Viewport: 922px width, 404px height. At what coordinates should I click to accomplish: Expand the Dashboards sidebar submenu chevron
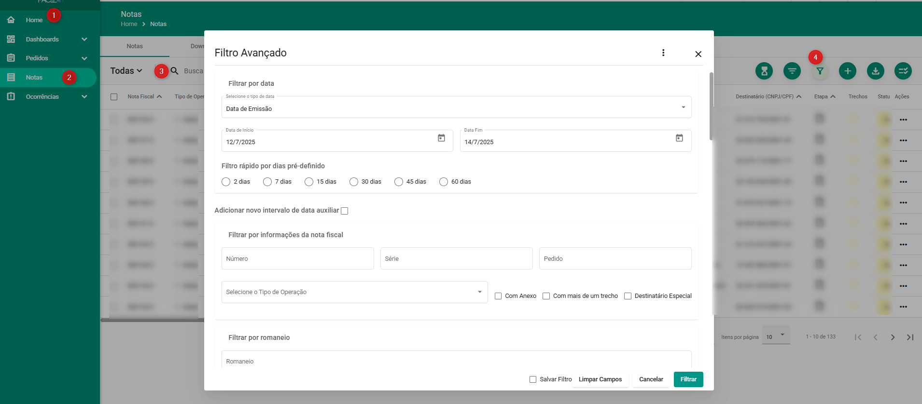84,39
